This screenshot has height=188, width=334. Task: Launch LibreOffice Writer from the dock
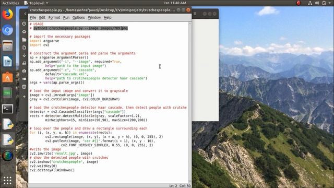(7, 62)
